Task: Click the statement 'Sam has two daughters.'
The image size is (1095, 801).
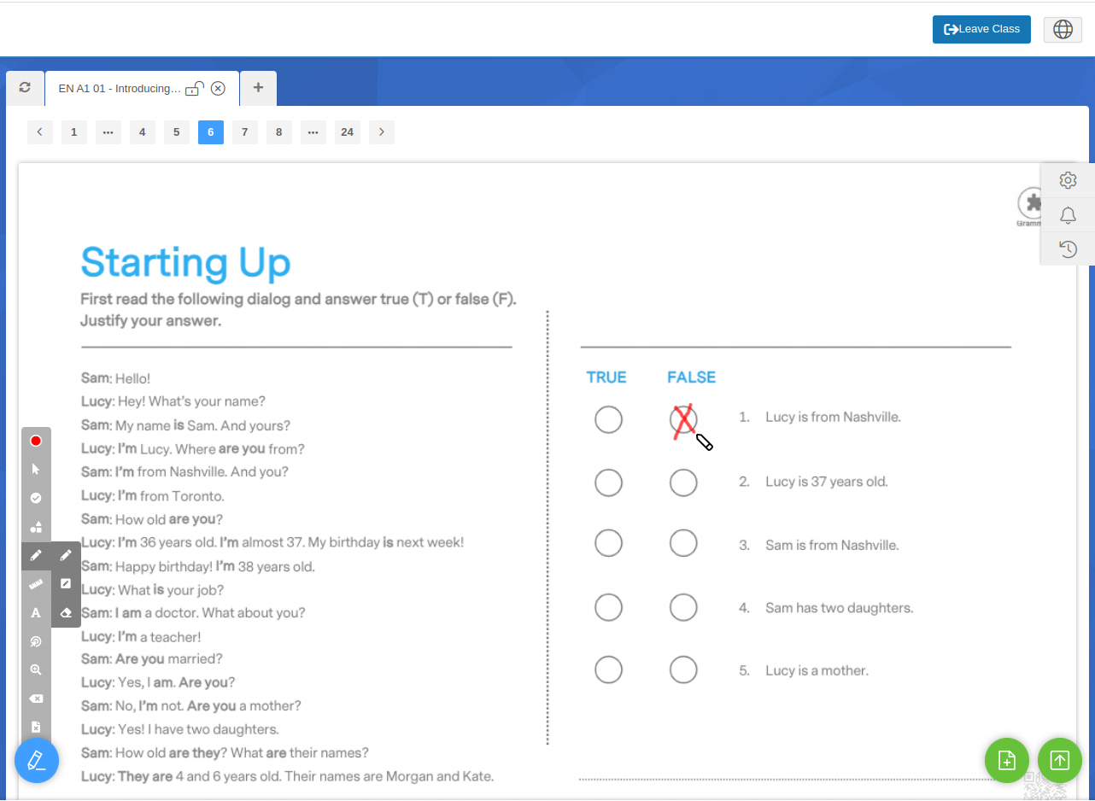Action: click(x=839, y=608)
